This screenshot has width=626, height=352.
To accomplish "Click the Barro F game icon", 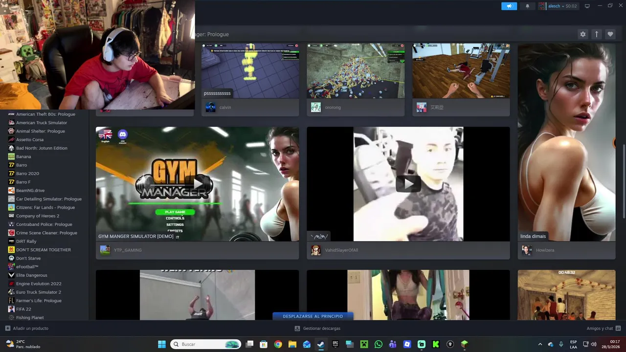I will [11, 182].
